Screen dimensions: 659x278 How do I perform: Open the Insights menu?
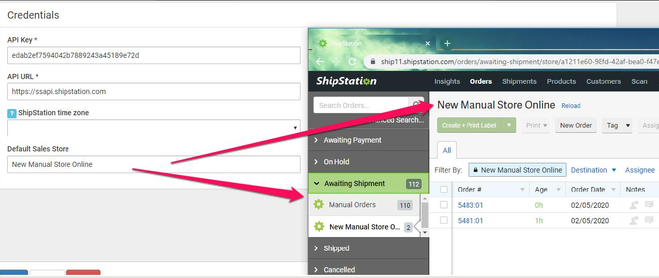(447, 81)
